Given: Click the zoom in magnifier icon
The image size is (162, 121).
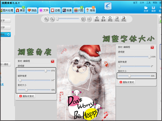Looking at the screenshot, I should pyautogui.click(x=46, y=19).
